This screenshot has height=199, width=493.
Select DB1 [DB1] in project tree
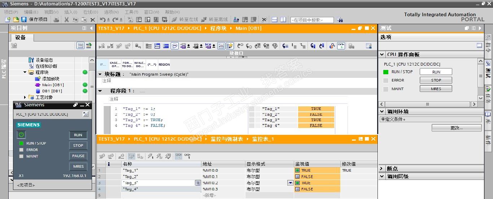click(52, 91)
